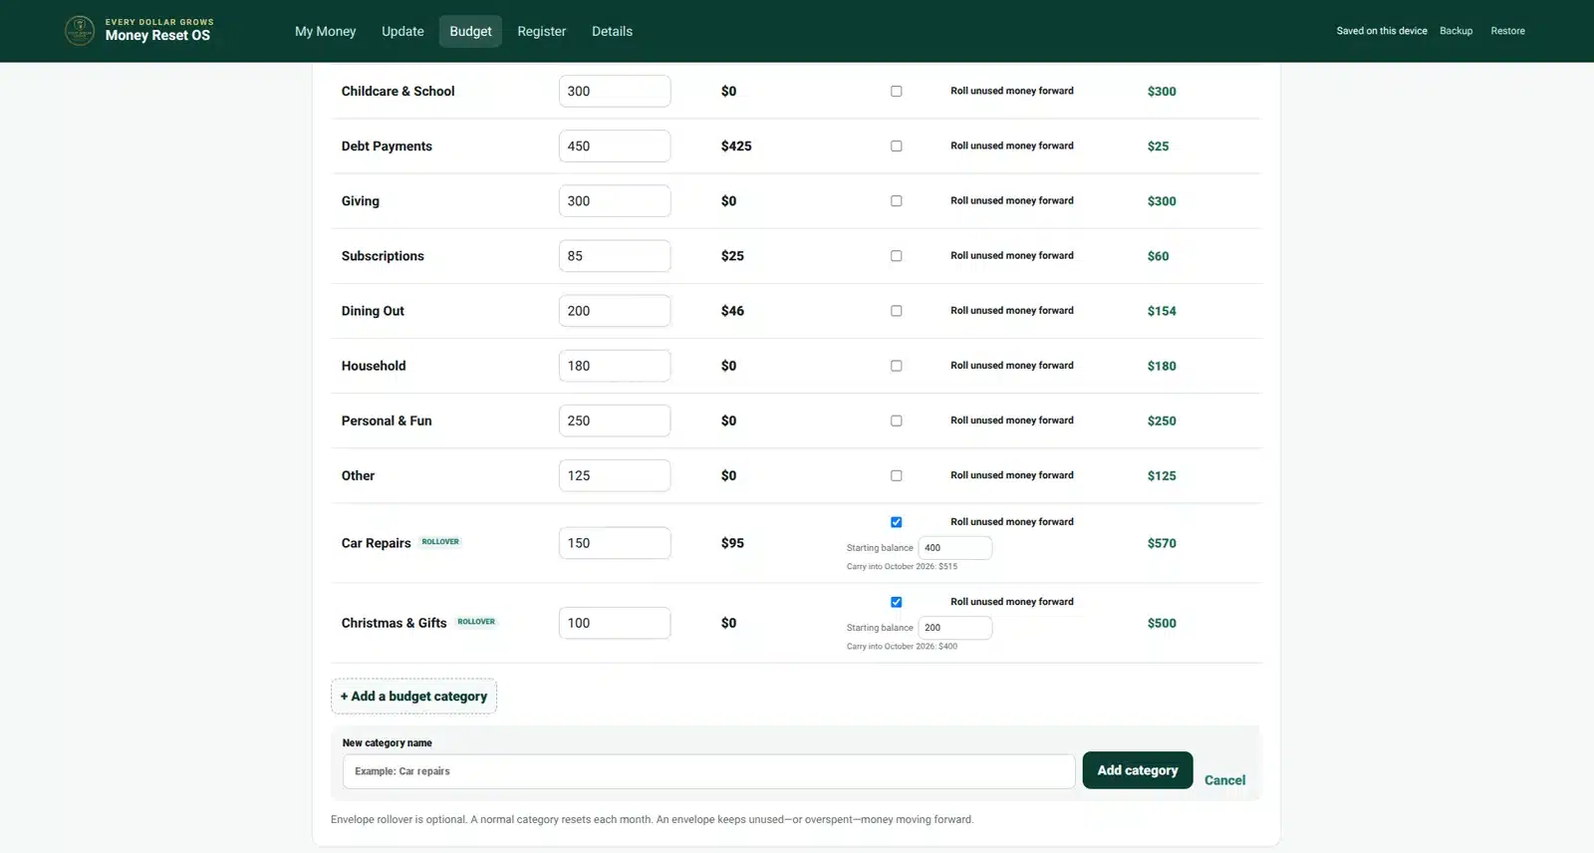Edit the Dining Out budget amount
The height and width of the screenshot is (853, 1594).
pyautogui.click(x=615, y=311)
